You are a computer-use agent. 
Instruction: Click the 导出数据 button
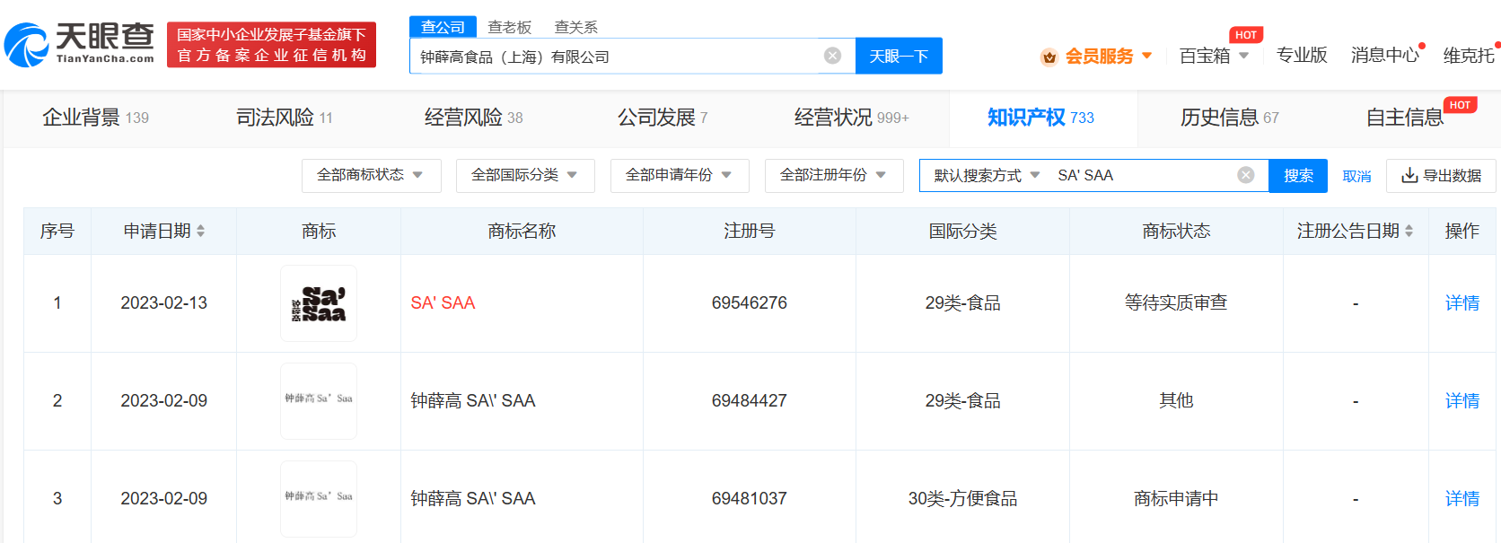click(x=1442, y=175)
